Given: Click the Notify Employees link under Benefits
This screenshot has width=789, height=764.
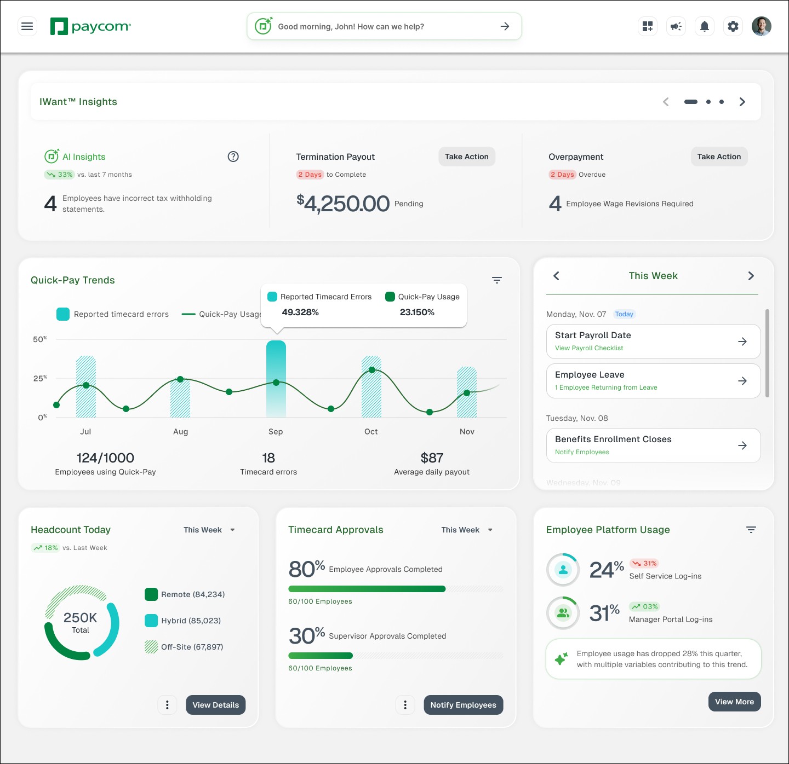Looking at the screenshot, I should tap(582, 452).
